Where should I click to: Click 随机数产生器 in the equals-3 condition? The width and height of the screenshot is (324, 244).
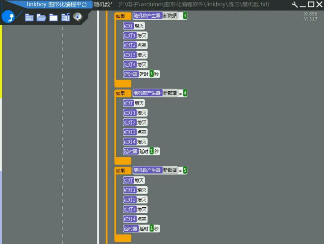[x=147, y=15]
